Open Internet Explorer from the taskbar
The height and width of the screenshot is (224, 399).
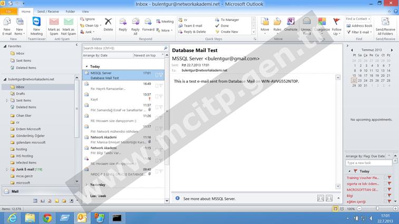click(x=12, y=218)
